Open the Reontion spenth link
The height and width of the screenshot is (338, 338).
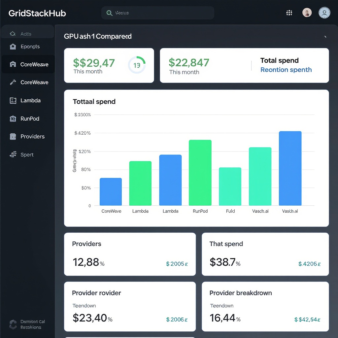(x=286, y=70)
